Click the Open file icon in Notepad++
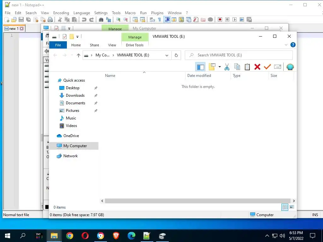The image size is (323, 242). click(x=14, y=20)
